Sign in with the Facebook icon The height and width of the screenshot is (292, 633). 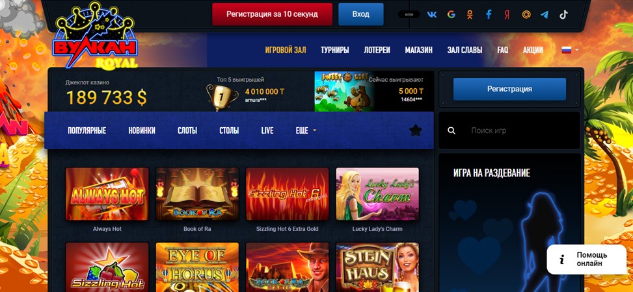489,14
